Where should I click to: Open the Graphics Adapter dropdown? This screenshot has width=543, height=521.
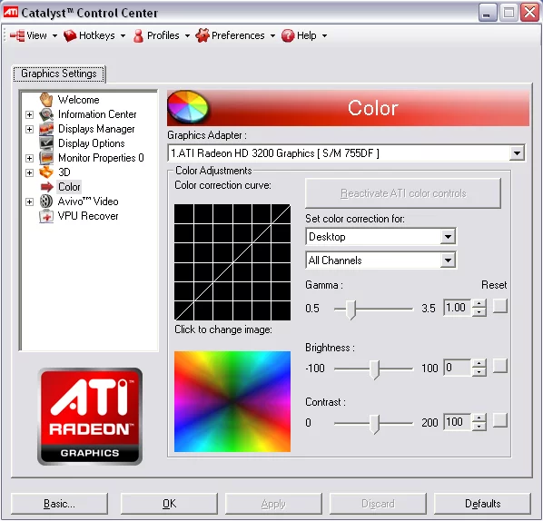click(x=517, y=153)
